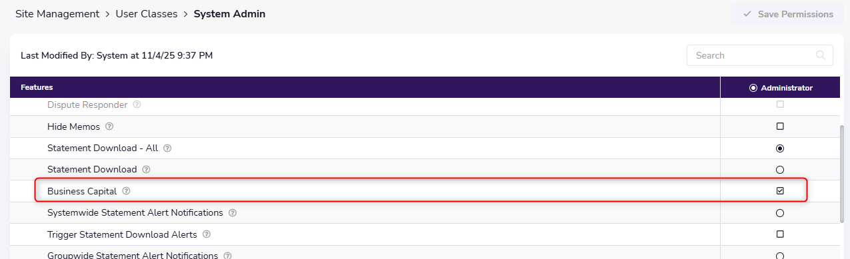This screenshot has height=259, width=850.
Task: Click the search magnifier icon
Action: [819, 55]
